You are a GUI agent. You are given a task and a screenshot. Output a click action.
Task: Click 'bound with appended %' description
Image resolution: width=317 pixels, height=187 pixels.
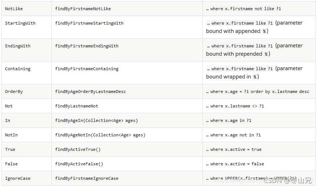click(x=237, y=31)
